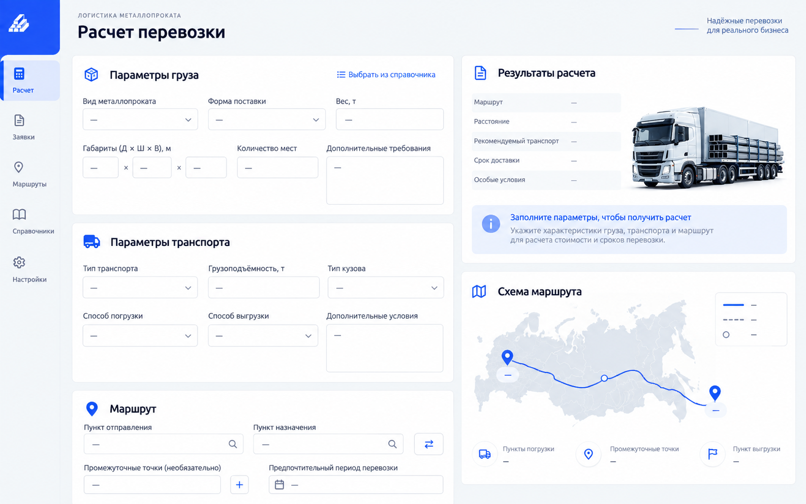Click Предпочтительный период перевозки field
Screen dimensions: 806x504
click(356, 485)
